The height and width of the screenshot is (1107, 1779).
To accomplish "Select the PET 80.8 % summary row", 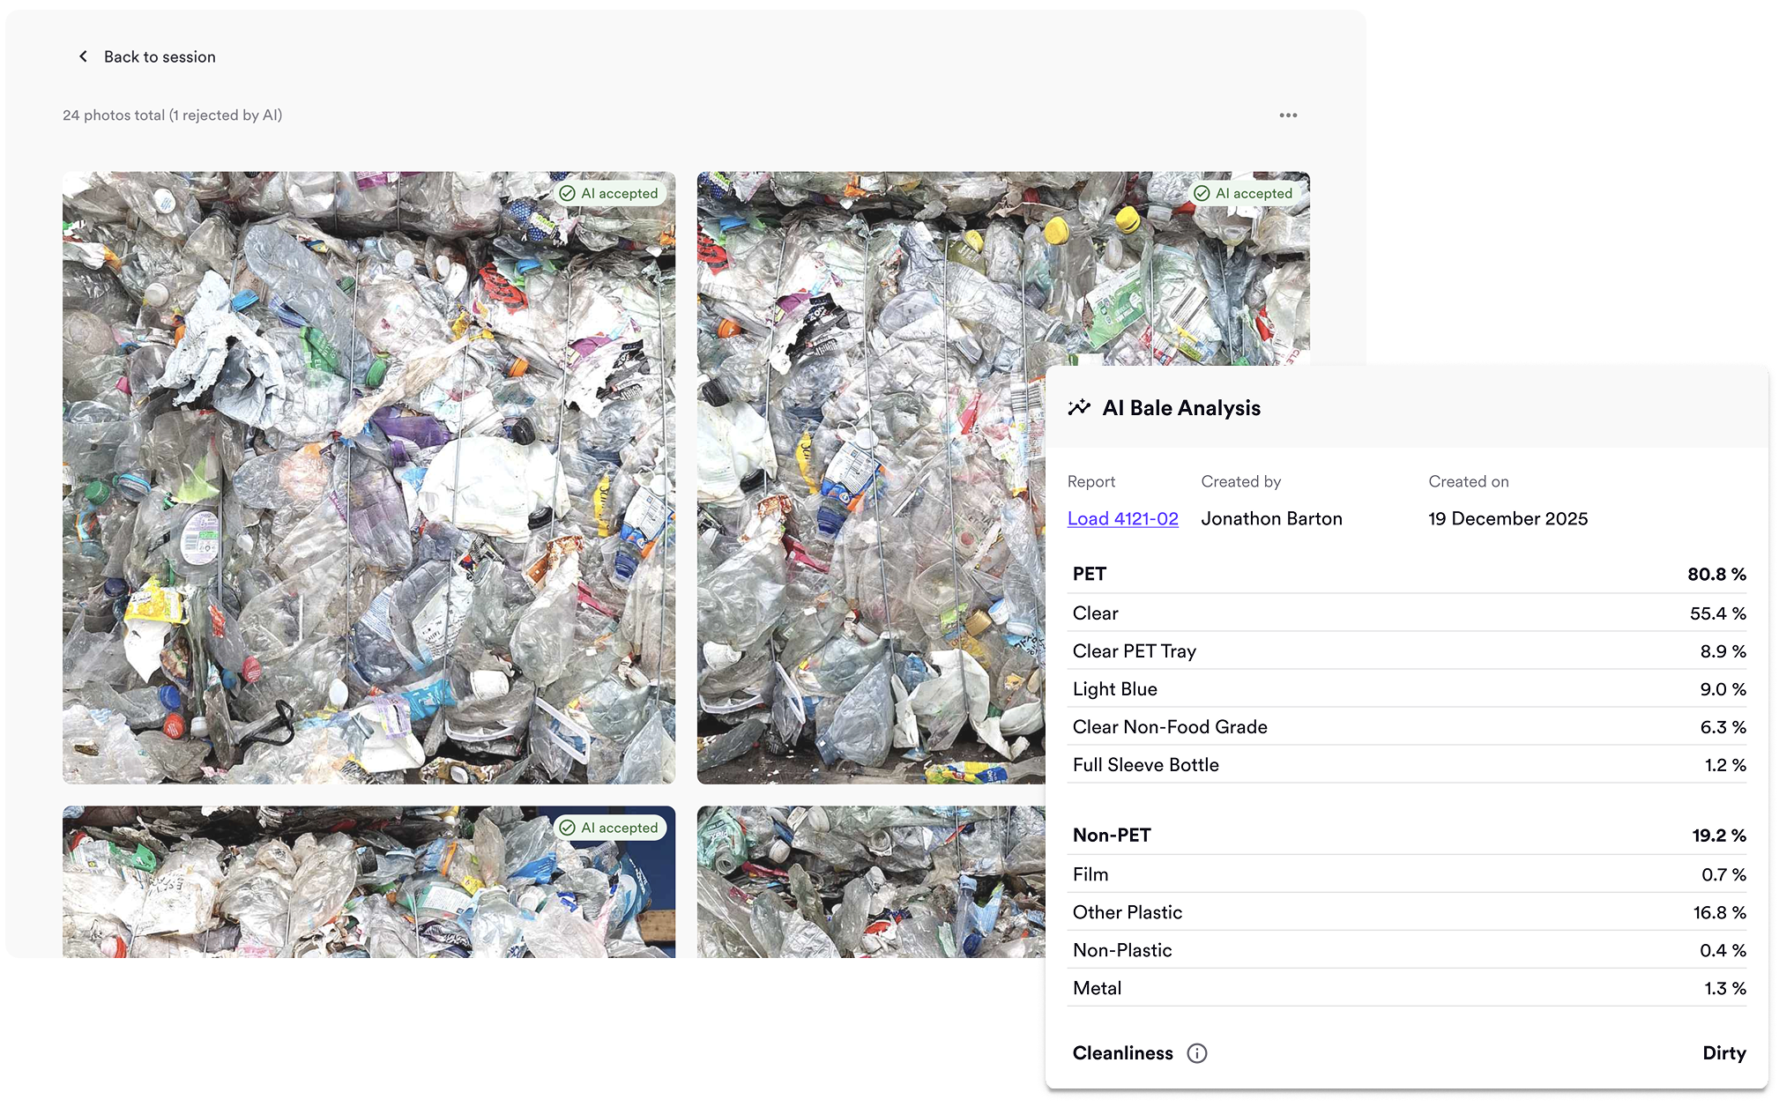I will pyautogui.click(x=1407, y=574).
